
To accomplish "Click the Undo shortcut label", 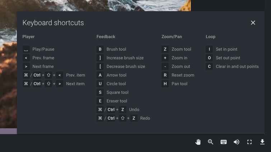I will pyautogui.click(x=134, y=110).
